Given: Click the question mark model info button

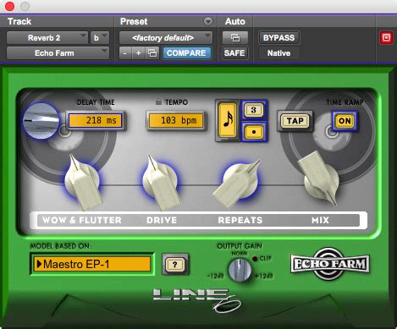Looking at the screenshot, I should [x=175, y=265].
